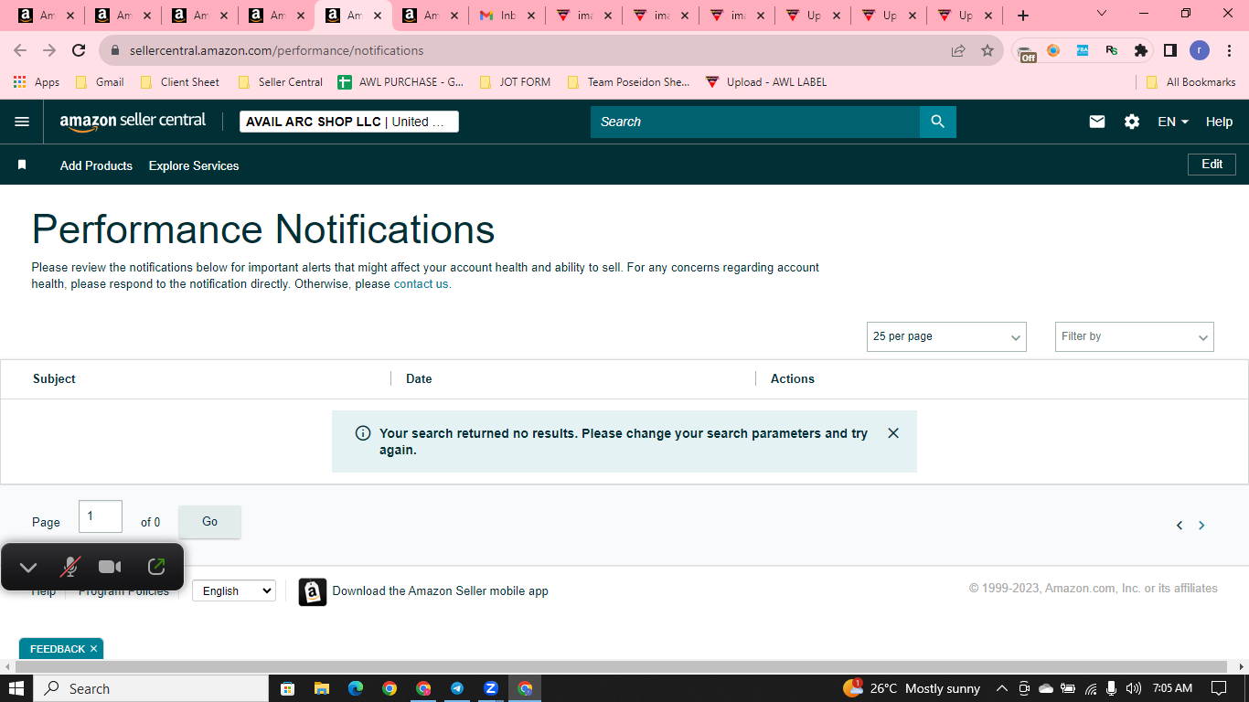
Task: Bookmark this page with the star icon
Action: (x=987, y=50)
